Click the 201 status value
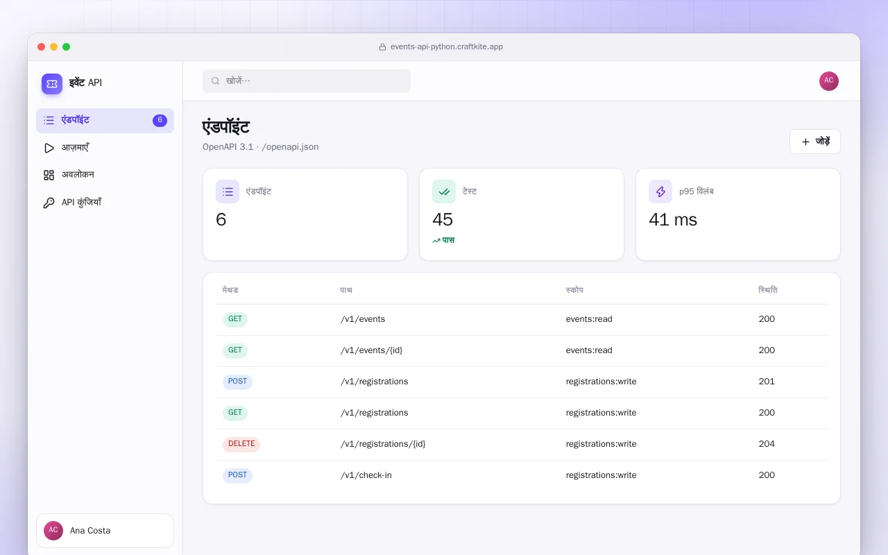 point(767,382)
